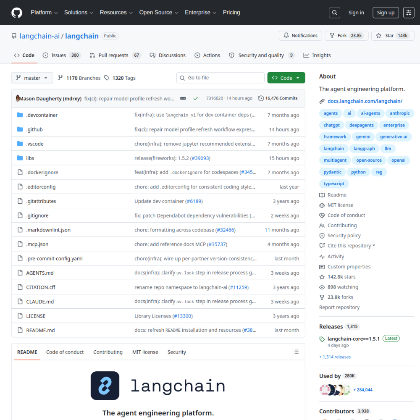Click Mason Daugherty's avatar
Viewport: 420px width, 420px height.
click(18, 98)
